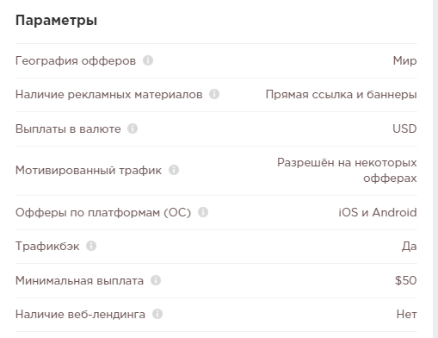Click info icon next to Мотивированный трафик

174,170
